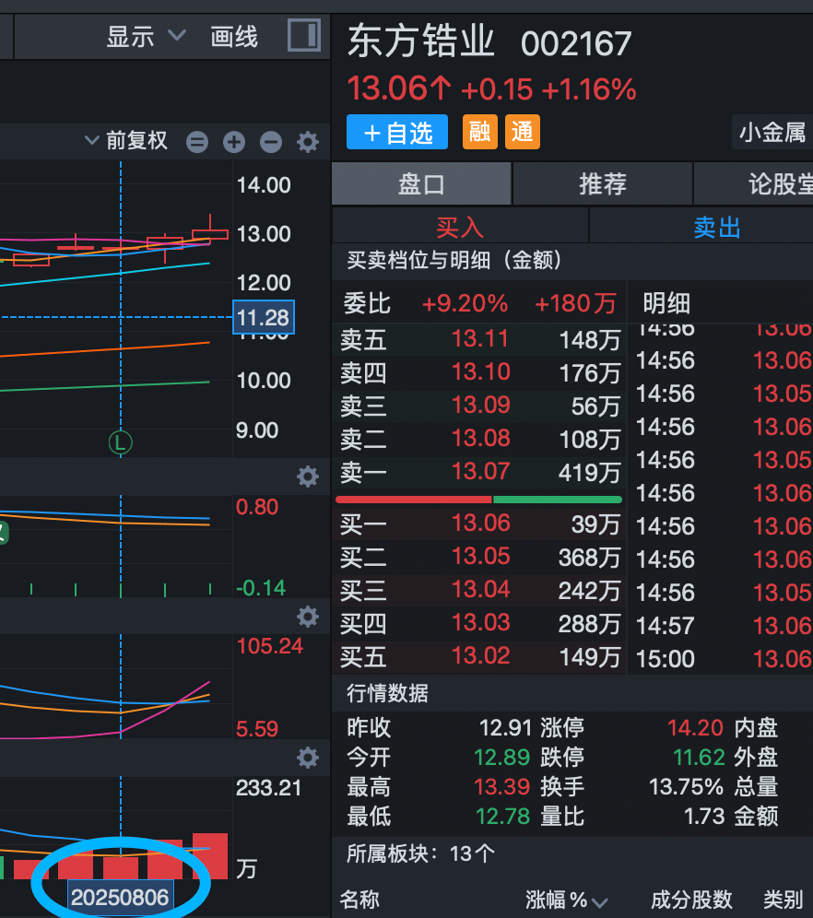The width and height of the screenshot is (813, 918).
Task: Click the stock name 东方锆业
Action: 421,41
